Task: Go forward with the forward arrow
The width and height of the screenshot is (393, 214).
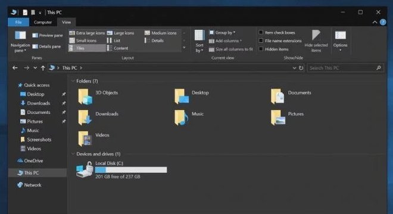Action: coord(26,68)
